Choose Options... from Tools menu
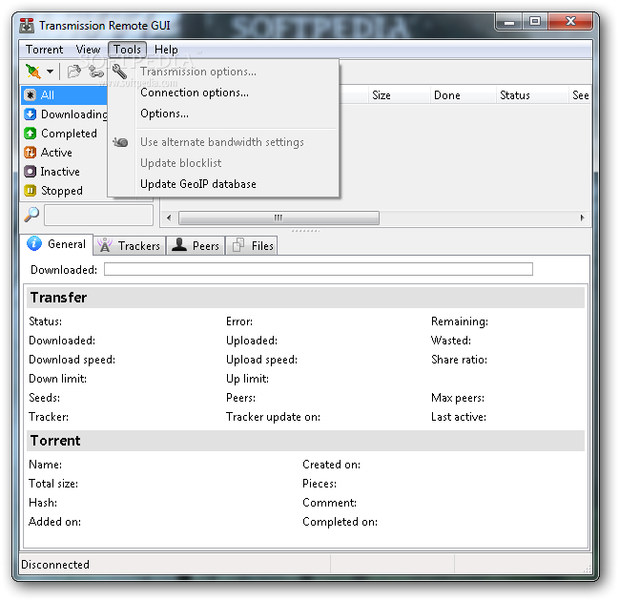This screenshot has height=601, width=619. [223, 114]
